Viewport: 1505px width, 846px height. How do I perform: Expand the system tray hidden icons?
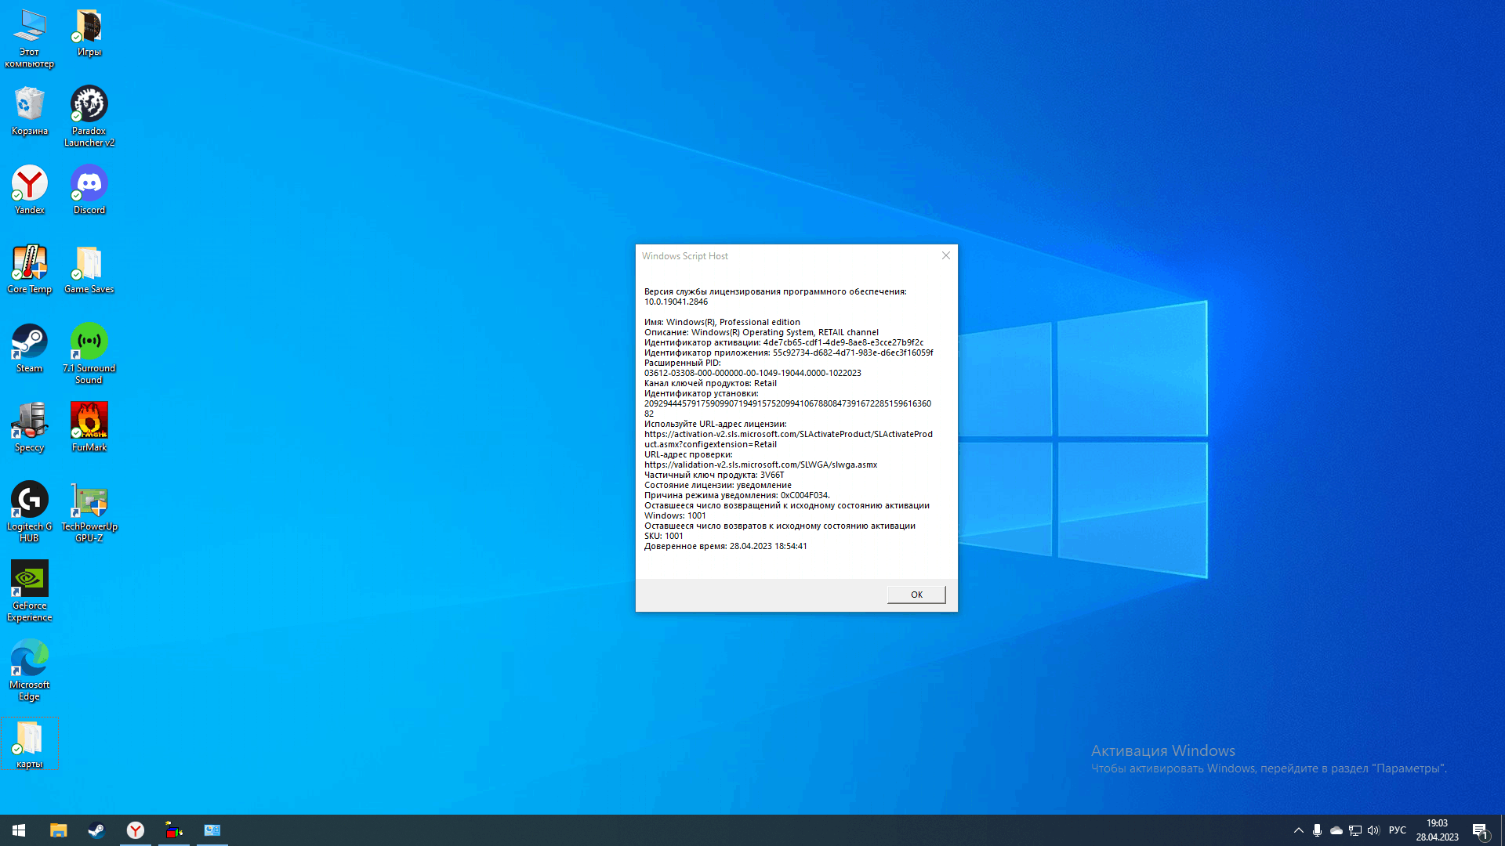[x=1298, y=830]
